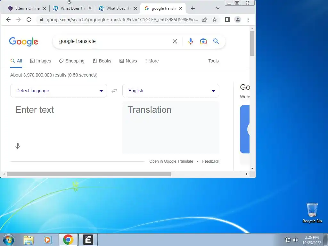This screenshot has width=328, height=246.
Task: Close the google translate tab
Action: click(181, 8)
